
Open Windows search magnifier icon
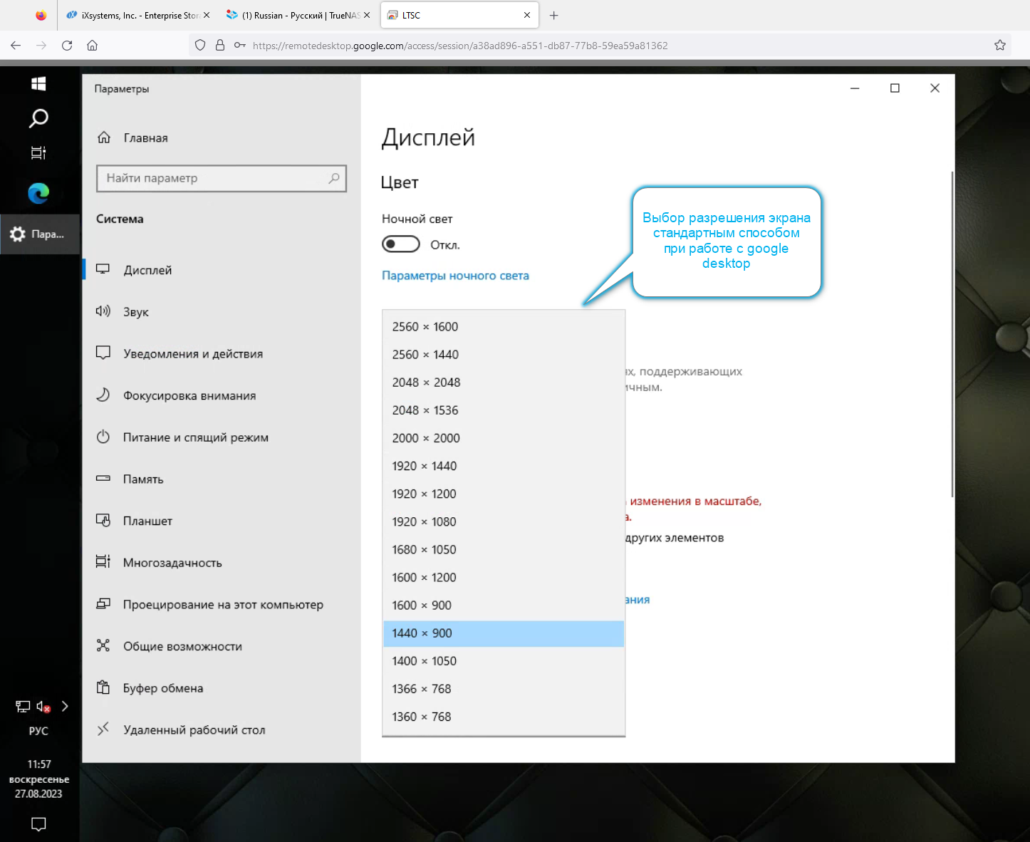(38, 118)
